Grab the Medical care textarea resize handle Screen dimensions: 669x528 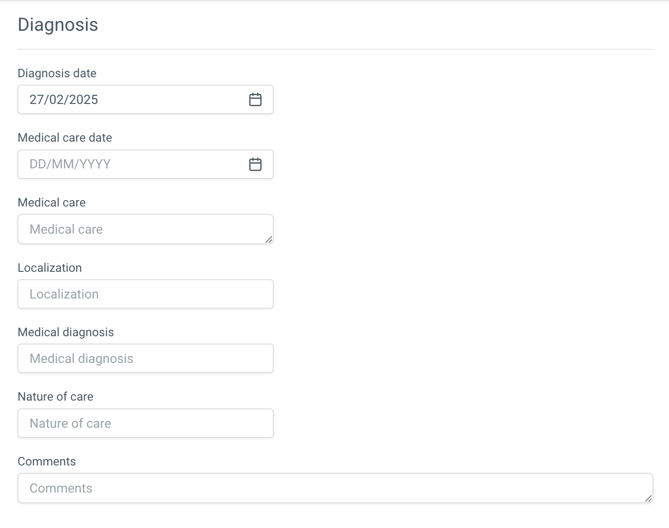(x=269, y=239)
